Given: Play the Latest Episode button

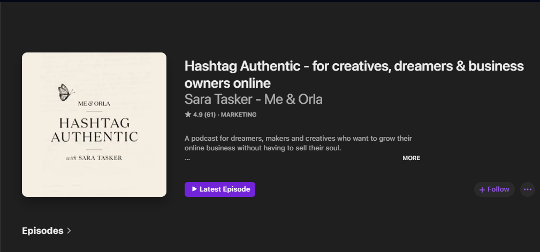Looking at the screenshot, I should (220, 189).
